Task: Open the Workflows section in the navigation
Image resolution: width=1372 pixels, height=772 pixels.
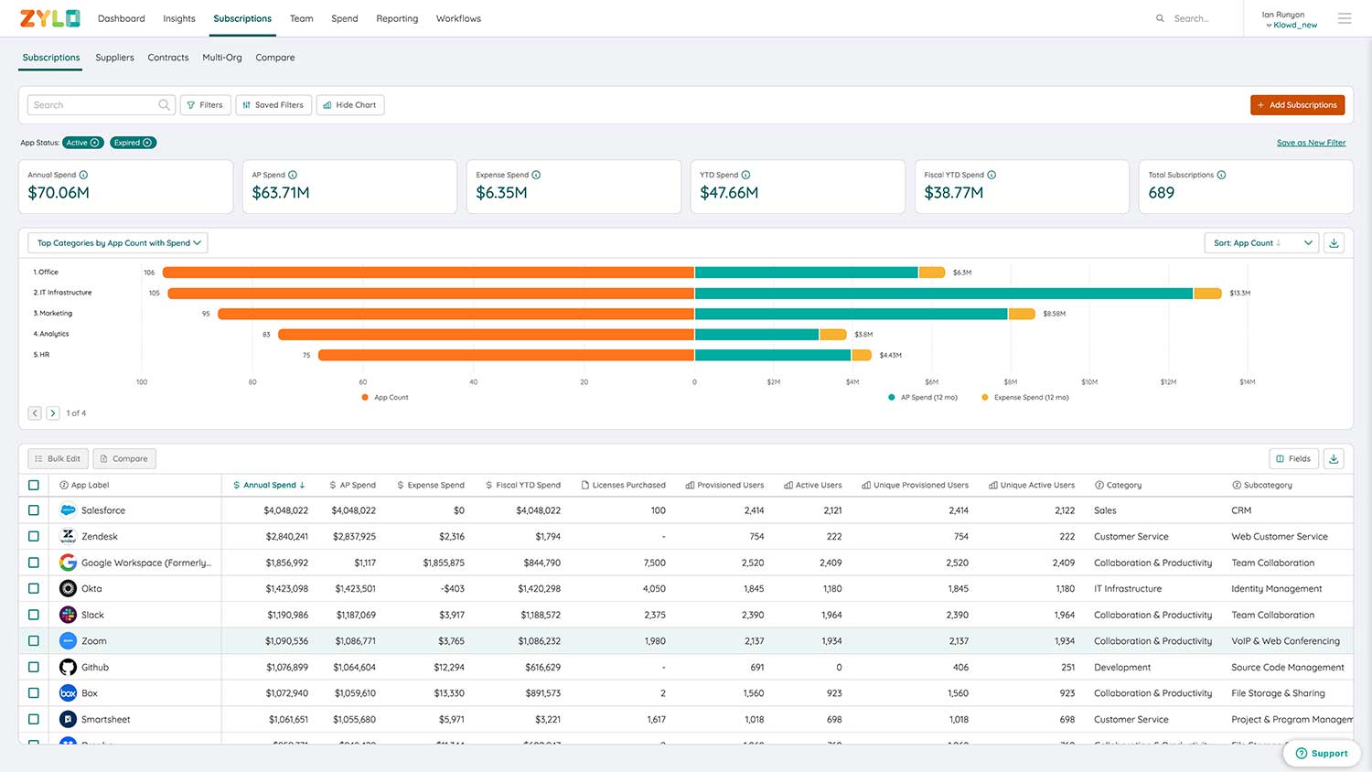Action: click(457, 17)
